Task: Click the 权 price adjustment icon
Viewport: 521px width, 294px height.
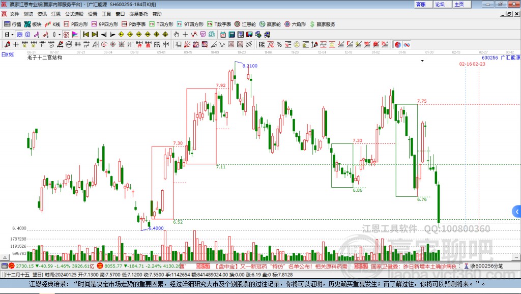Action: 66,35
